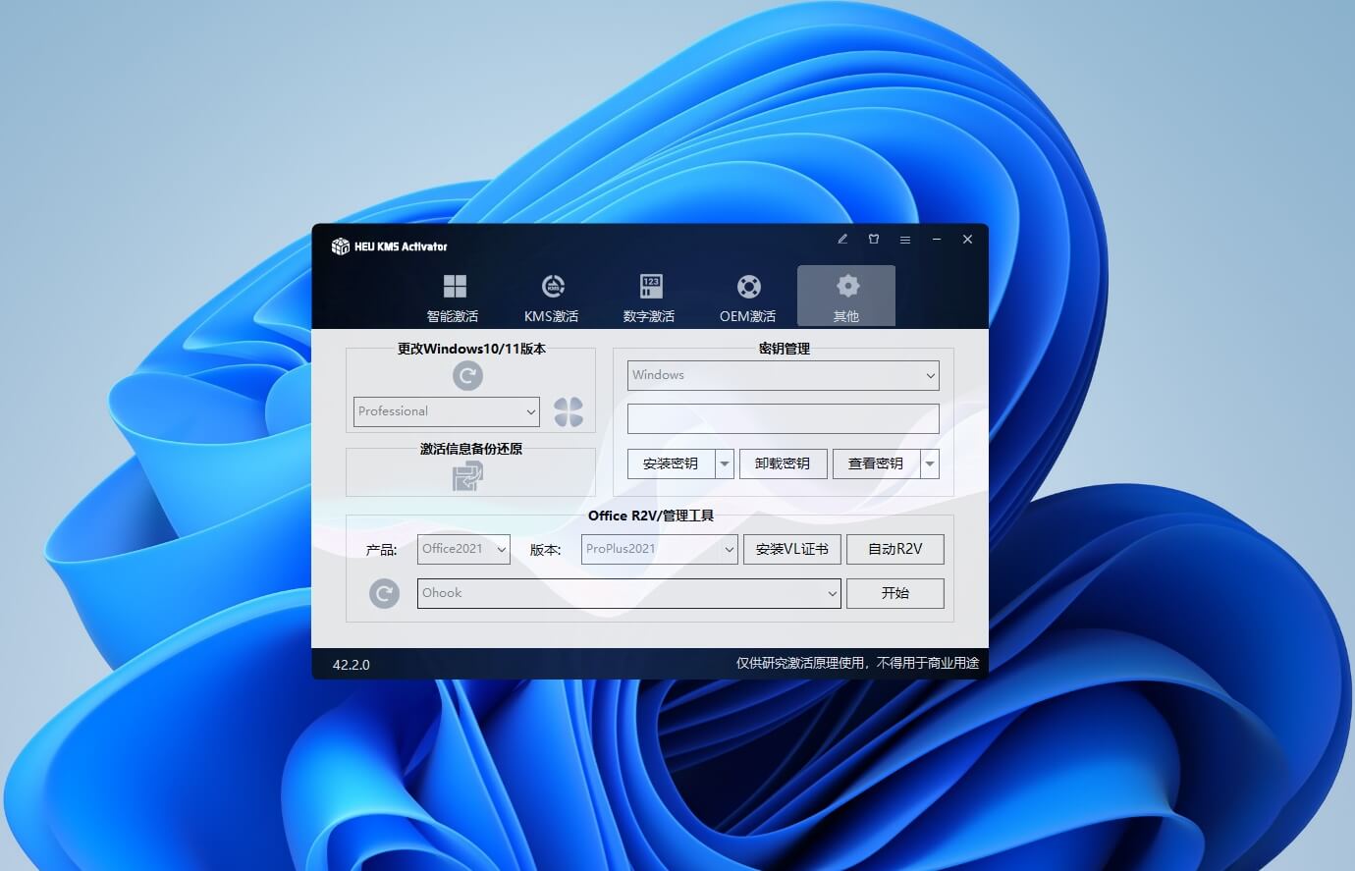This screenshot has height=871, width=1355.
Task: Switch to the KMS激活 tab
Action: point(552,298)
